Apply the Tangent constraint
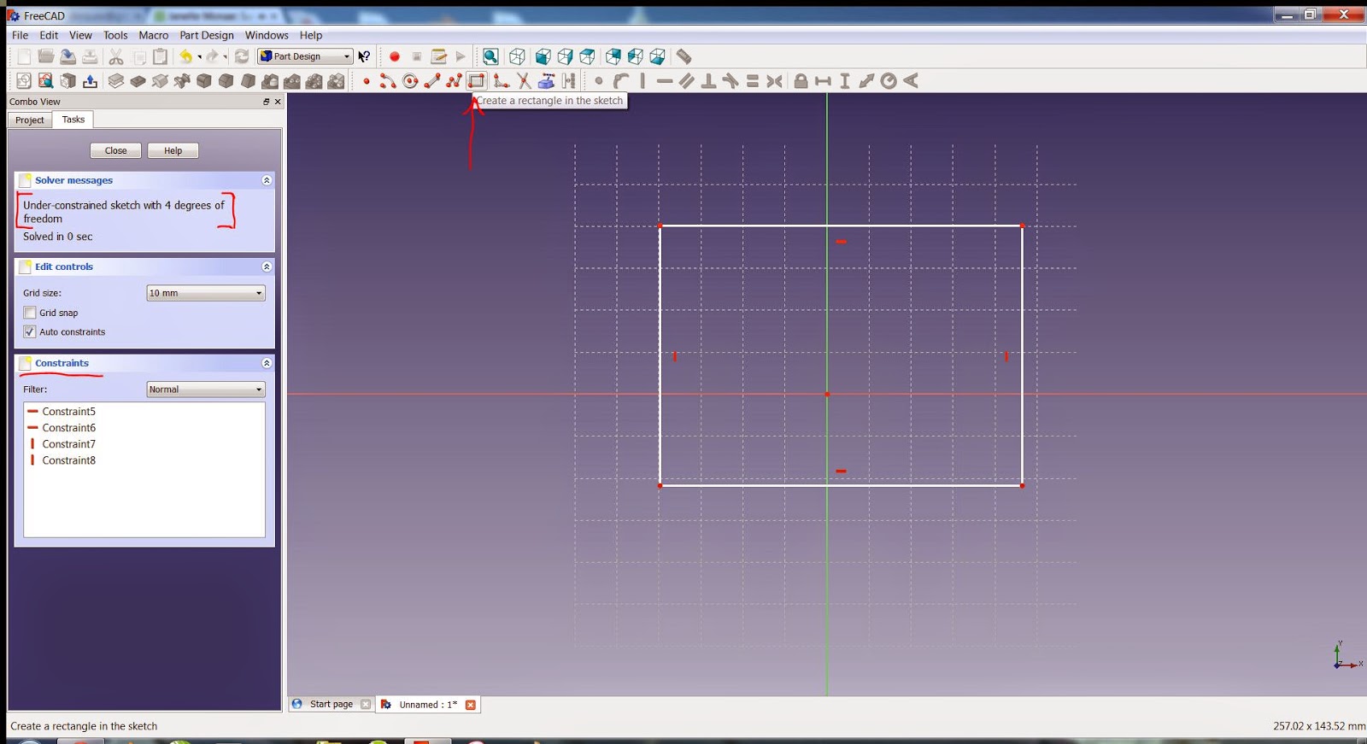Image resolution: width=1367 pixels, height=744 pixels. pos(730,81)
